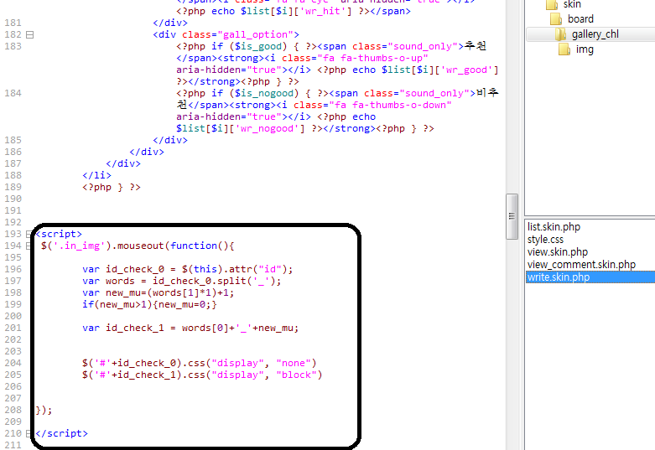Collapse the gall_option div at line 182
Screen dimensions: 655x450
[x=30, y=34]
